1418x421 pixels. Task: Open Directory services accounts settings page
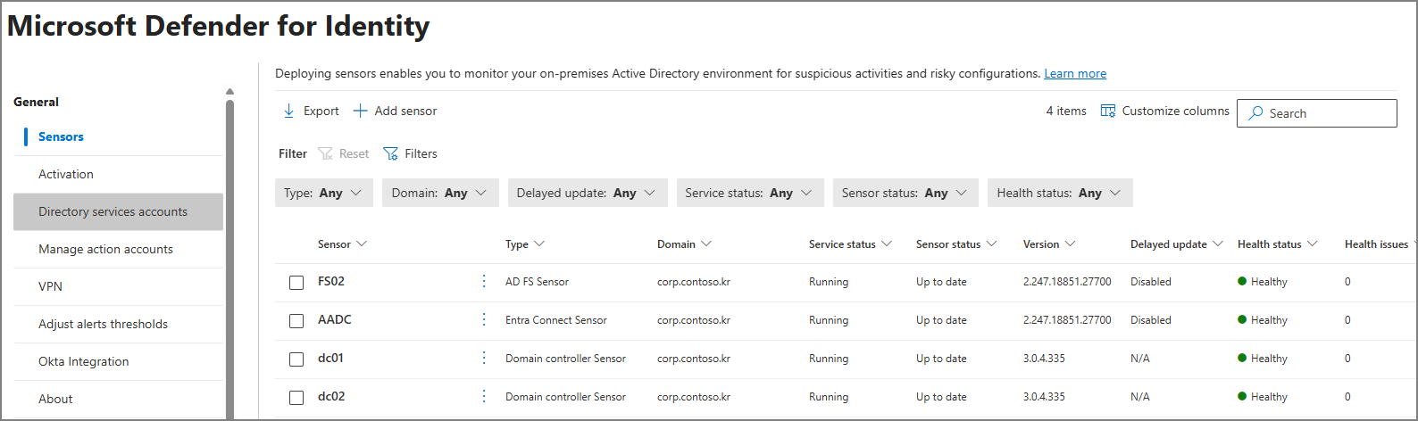point(113,211)
